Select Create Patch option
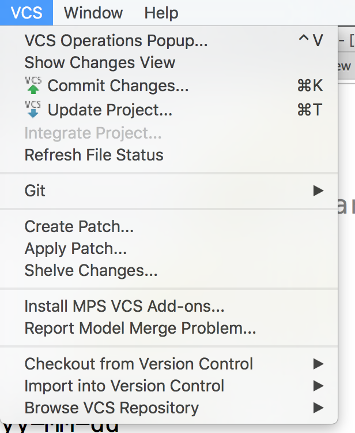This screenshot has height=433, width=355. pyautogui.click(x=79, y=226)
